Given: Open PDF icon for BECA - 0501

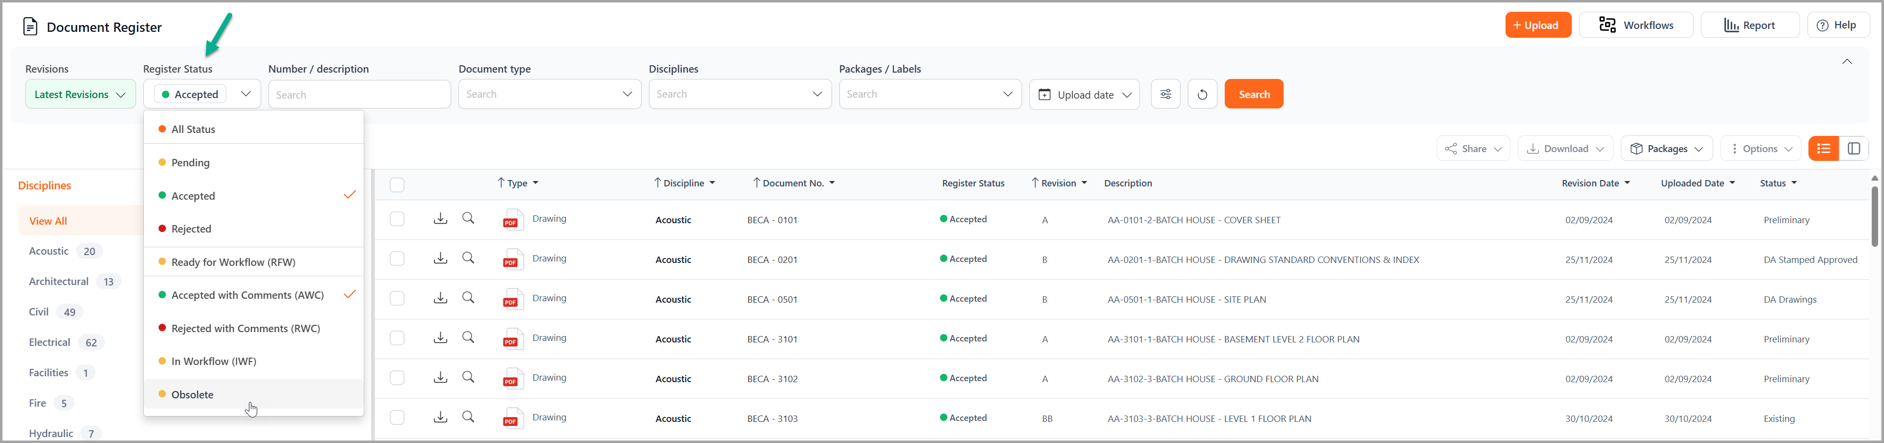Looking at the screenshot, I should click(x=512, y=299).
